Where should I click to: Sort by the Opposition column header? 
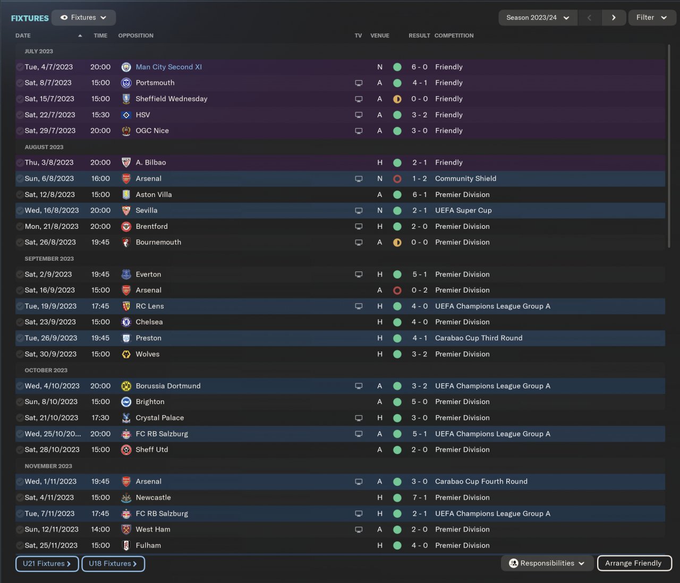coord(136,36)
